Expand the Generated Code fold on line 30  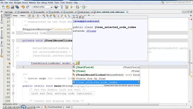(x=13, y=33)
